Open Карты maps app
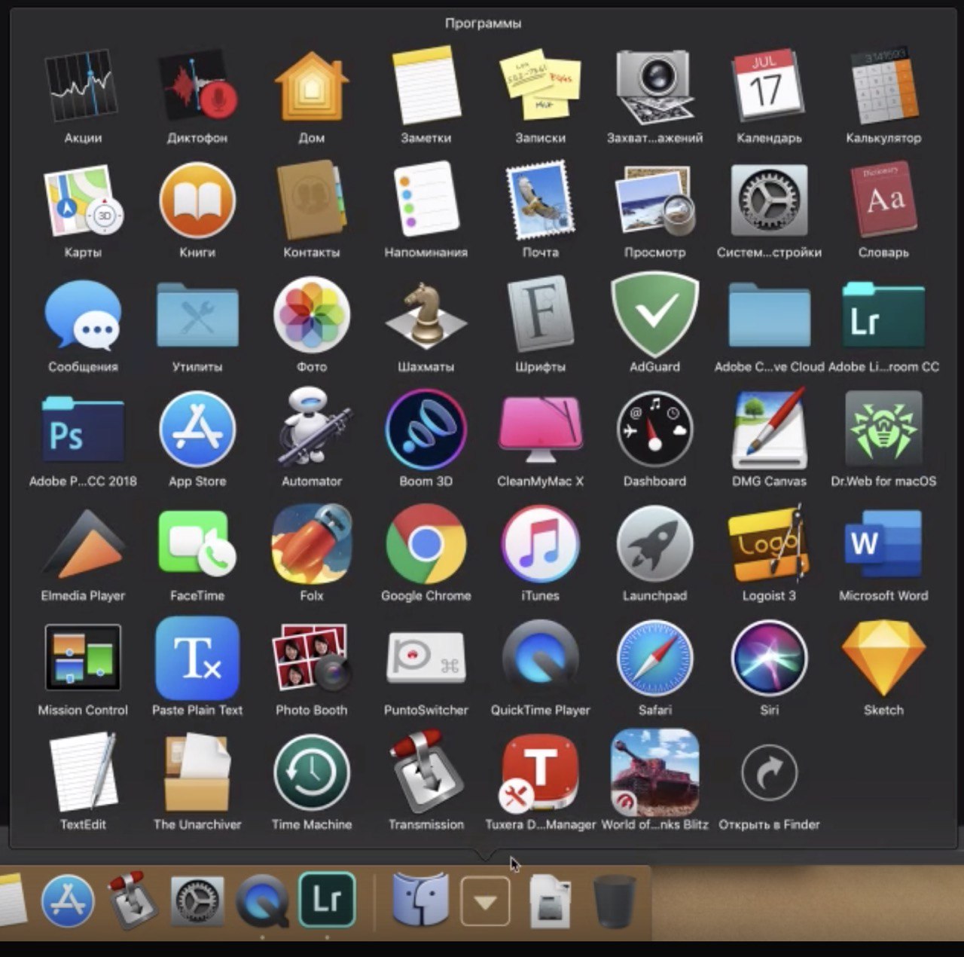The width and height of the screenshot is (964, 957). (83, 200)
